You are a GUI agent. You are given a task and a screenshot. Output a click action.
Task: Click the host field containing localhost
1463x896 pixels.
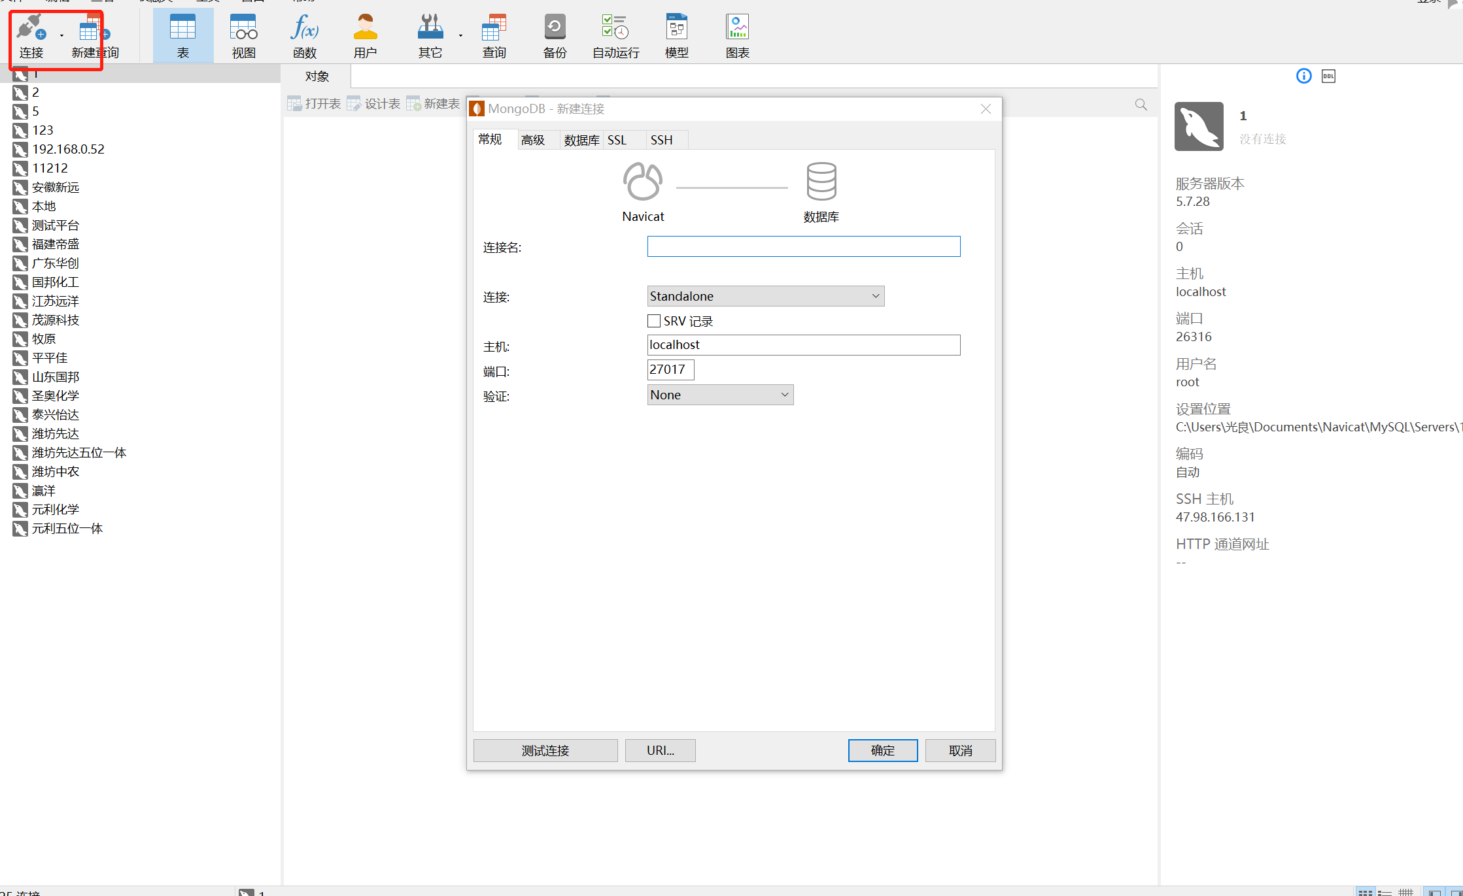[x=804, y=345]
